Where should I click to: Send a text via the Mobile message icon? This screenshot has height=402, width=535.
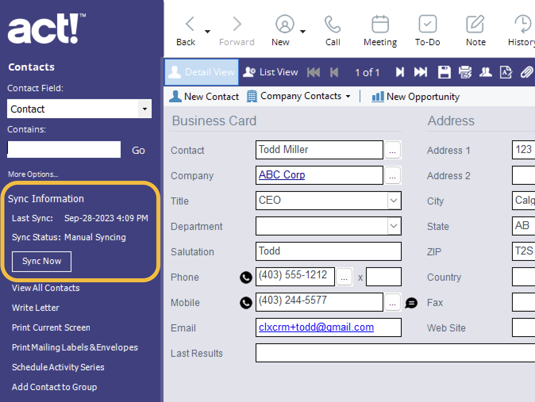tap(412, 303)
